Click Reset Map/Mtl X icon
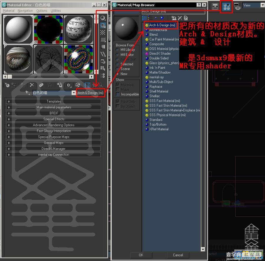This screenshot has height=261, width=265. 32,85
